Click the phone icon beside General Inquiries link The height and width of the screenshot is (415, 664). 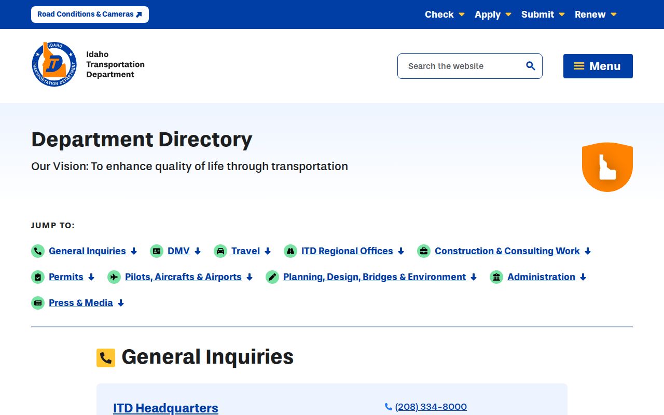tap(38, 251)
